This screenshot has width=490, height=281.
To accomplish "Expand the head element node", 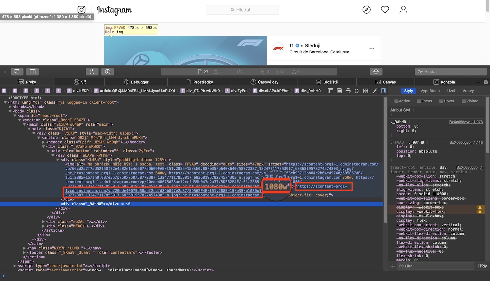I will [10, 107].
